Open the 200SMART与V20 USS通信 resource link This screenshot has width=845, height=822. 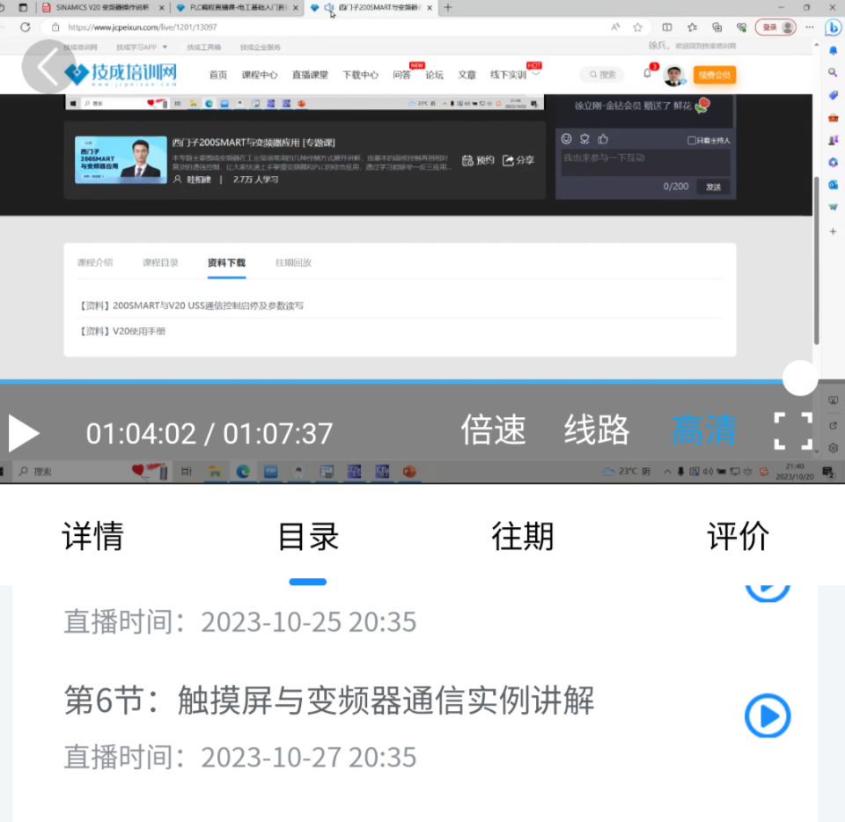tap(191, 305)
